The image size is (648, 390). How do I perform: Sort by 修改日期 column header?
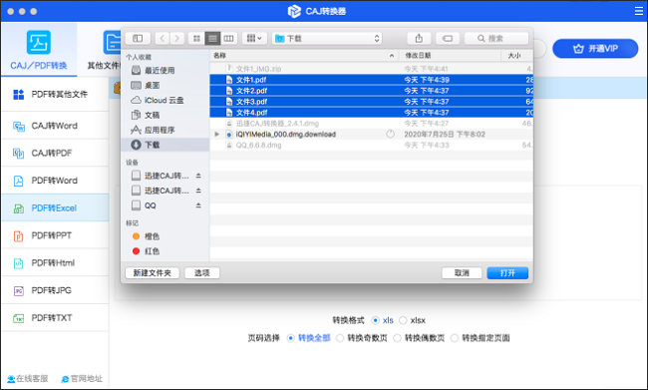[x=450, y=56]
